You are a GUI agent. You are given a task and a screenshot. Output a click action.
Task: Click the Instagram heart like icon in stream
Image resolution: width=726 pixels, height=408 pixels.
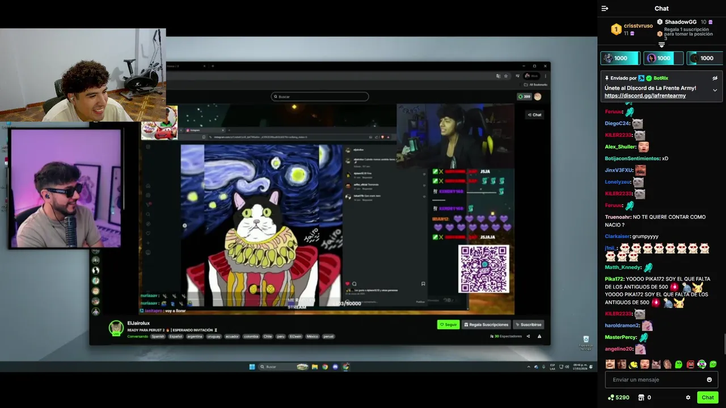click(x=348, y=284)
